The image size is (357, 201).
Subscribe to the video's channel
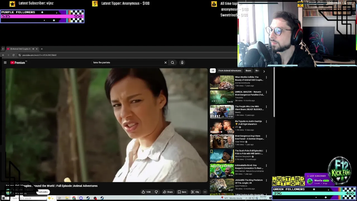[x=43, y=192]
